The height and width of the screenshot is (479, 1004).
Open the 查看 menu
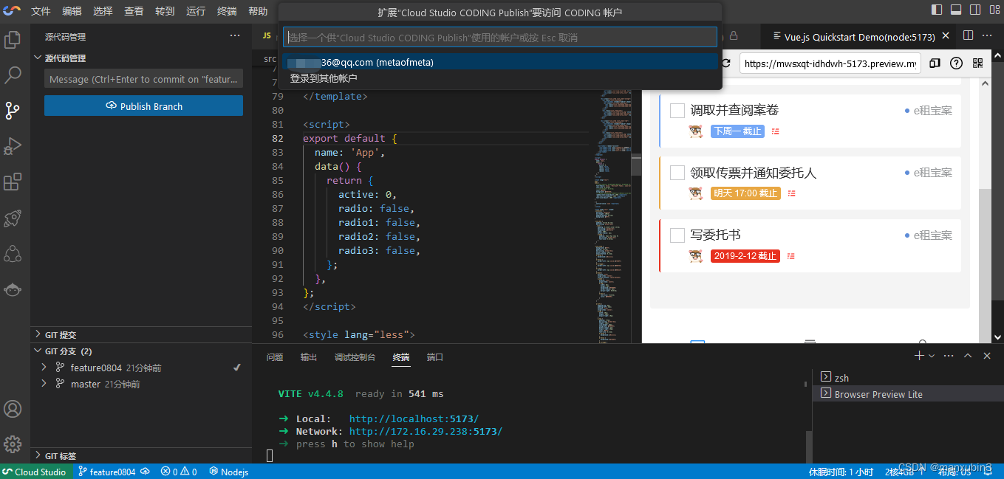134,11
